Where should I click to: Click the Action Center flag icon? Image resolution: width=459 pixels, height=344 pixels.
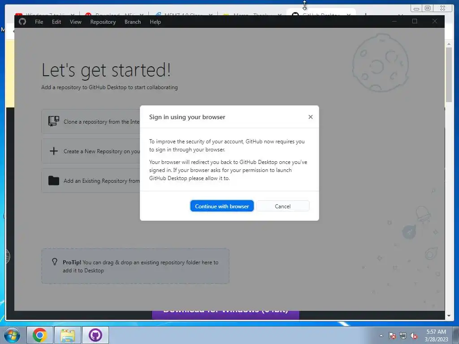392,335
